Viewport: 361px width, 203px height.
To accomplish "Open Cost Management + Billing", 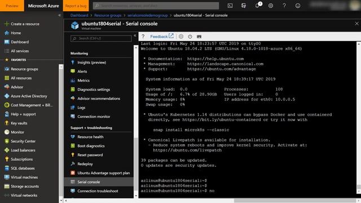I will pyautogui.click(x=29, y=105).
